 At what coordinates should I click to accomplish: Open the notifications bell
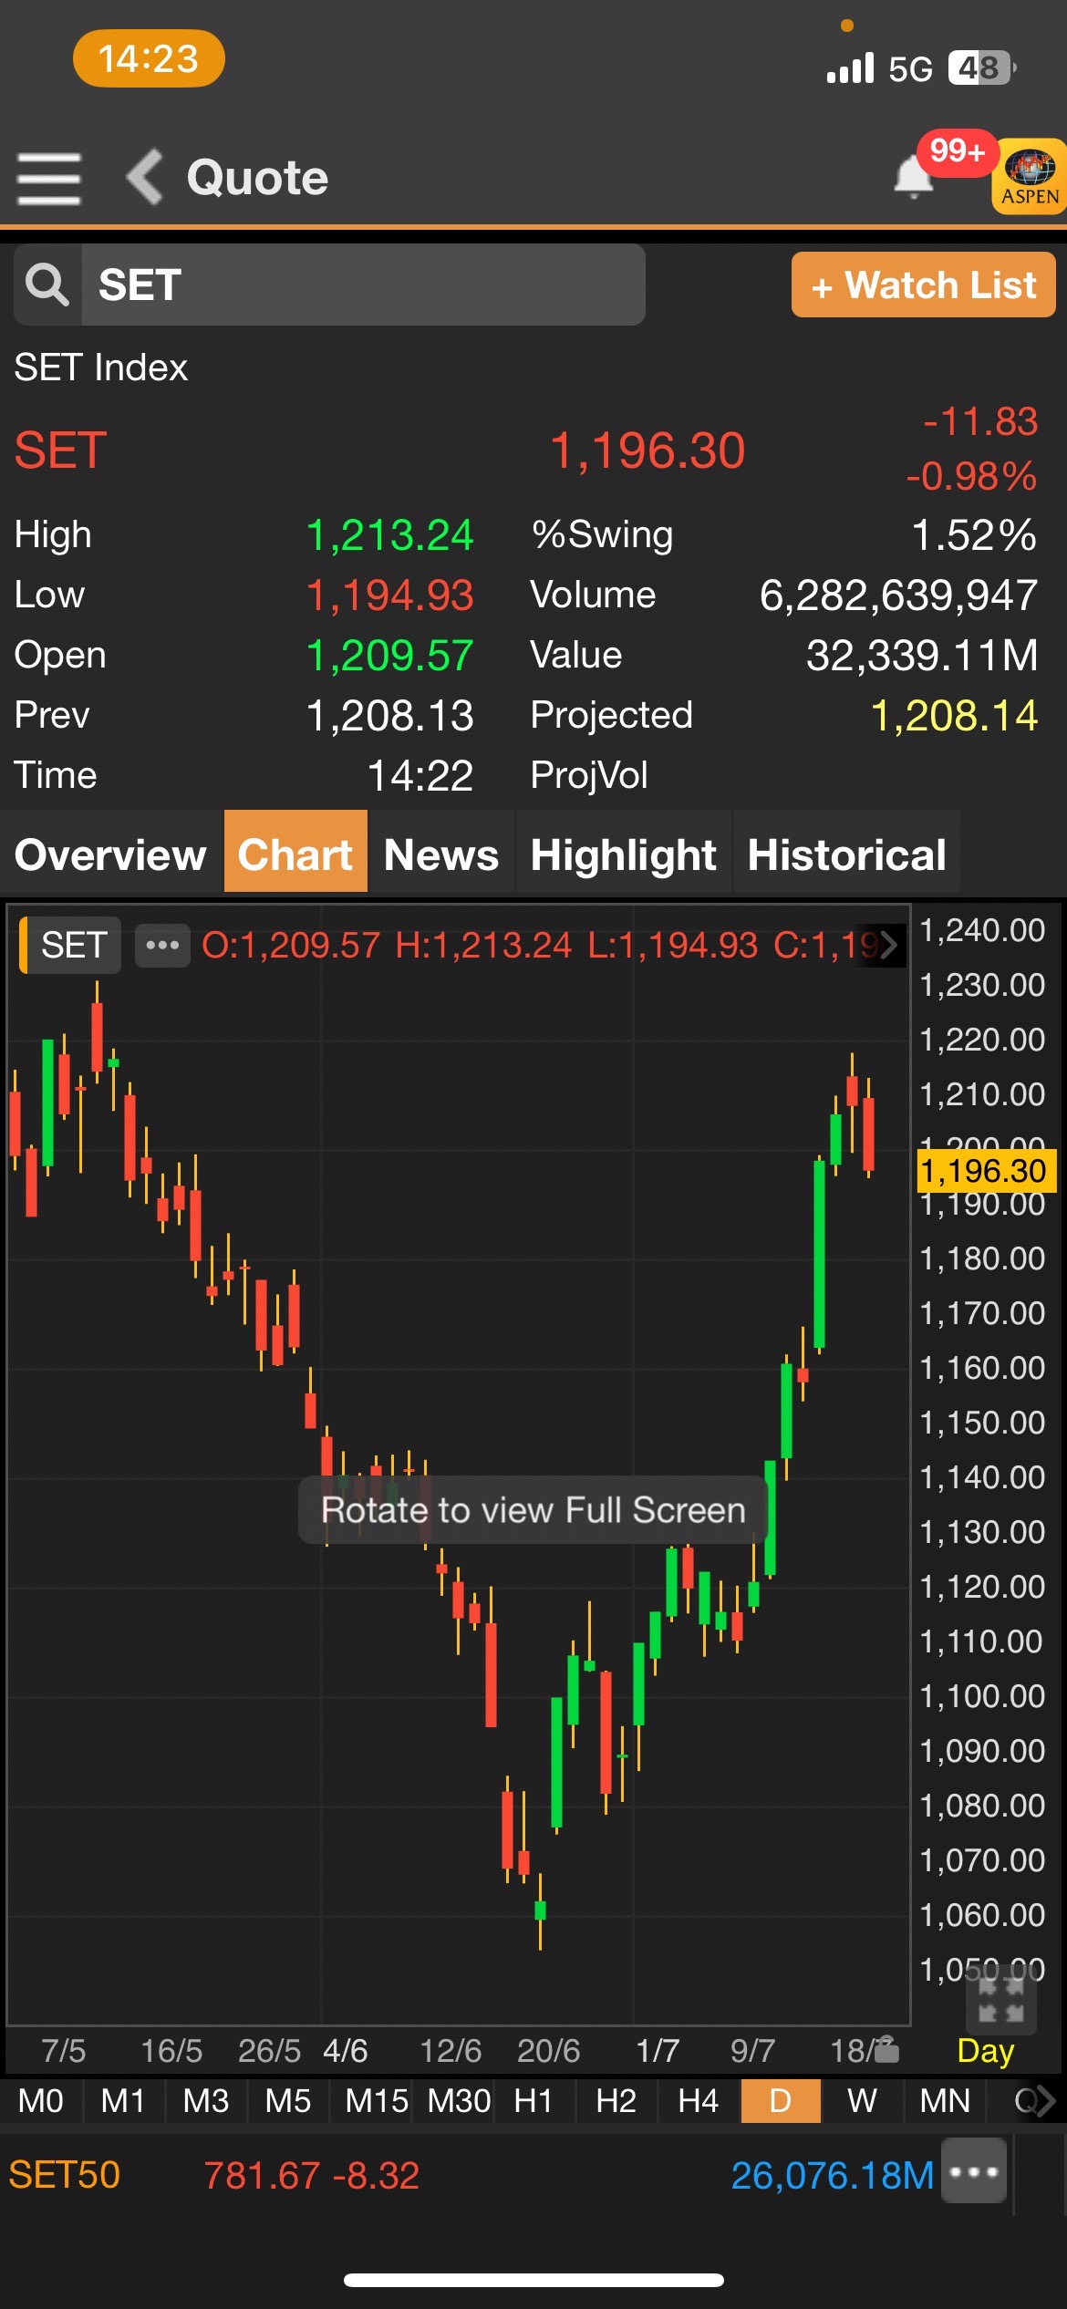point(913,175)
